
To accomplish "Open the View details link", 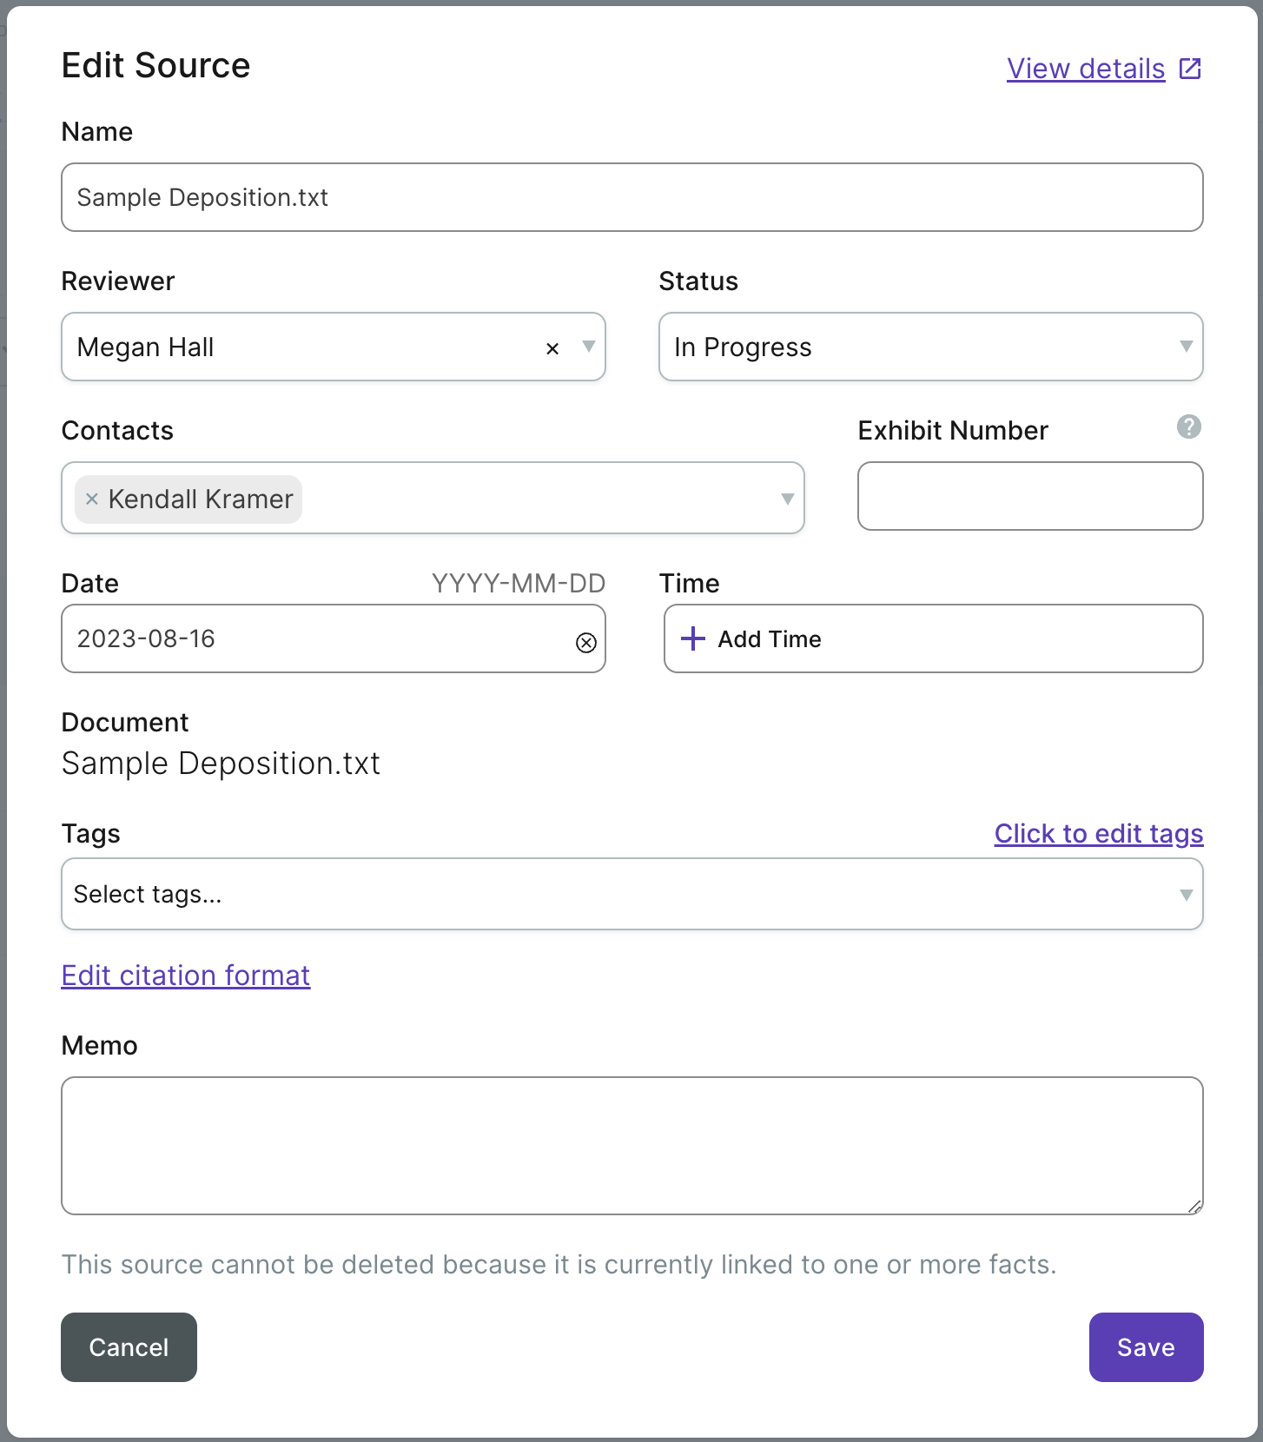I will click(1085, 69).
